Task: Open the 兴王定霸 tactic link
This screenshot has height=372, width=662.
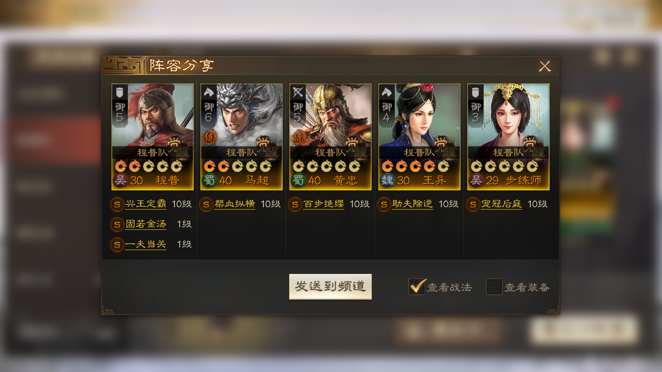Action: 146,204
